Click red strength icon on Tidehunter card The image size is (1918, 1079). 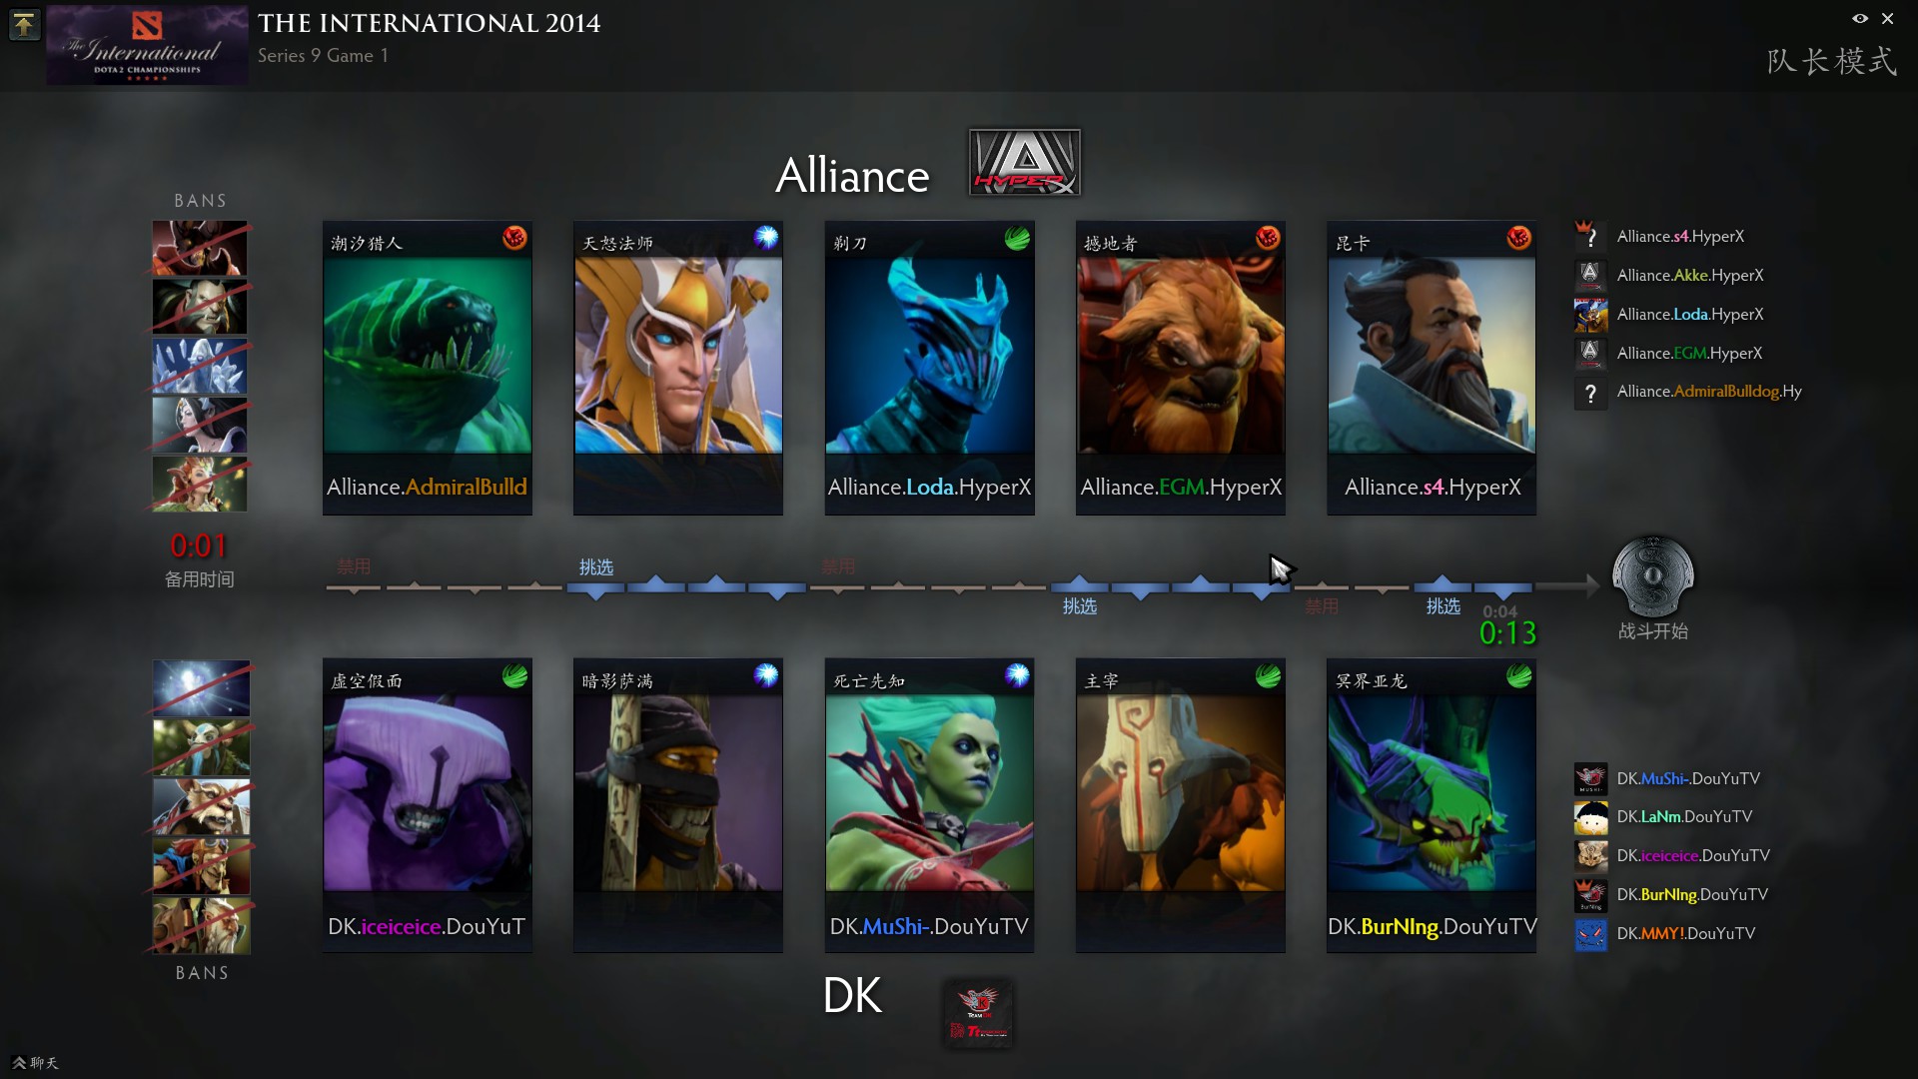(x=514, y=238)
